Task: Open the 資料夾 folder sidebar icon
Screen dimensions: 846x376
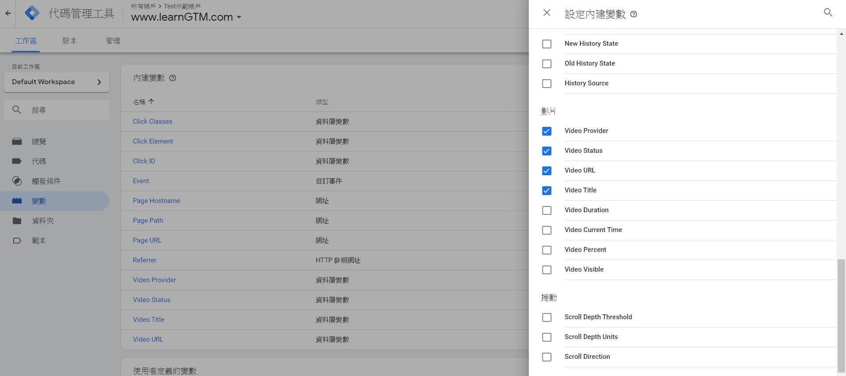Action: click(x=17, y=221)
